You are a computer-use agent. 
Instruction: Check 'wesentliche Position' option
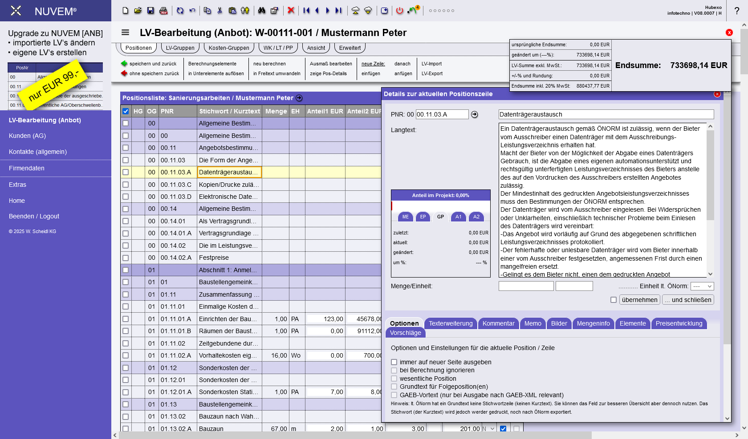394,379
